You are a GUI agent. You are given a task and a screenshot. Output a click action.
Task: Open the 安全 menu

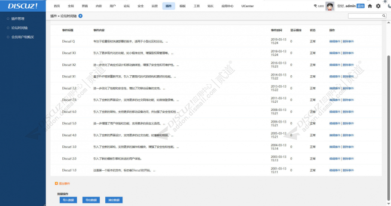pyautogui.click(x=141, y=6)
